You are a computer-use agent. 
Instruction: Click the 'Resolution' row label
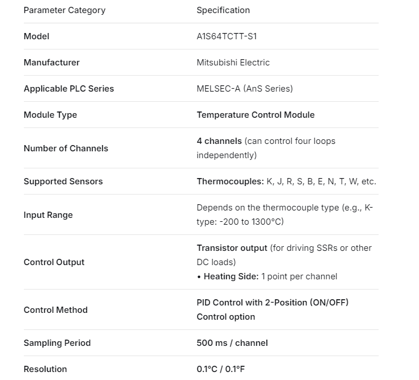pos(45,369)
